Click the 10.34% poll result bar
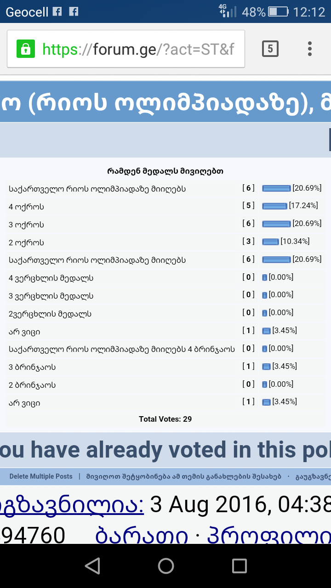This screenshot has height=588, width=331. 271,242
